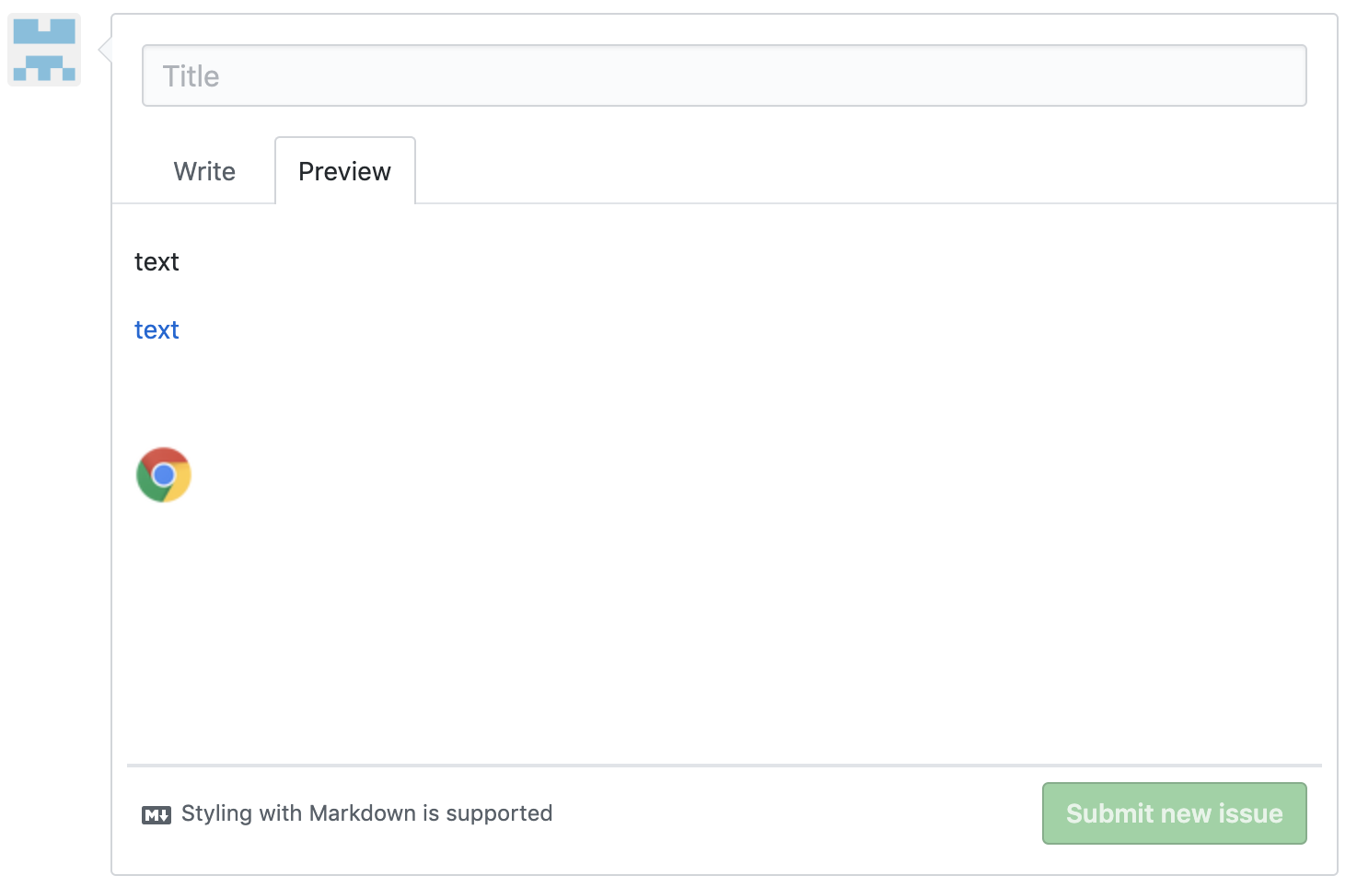Image resolution: width=1357 pixels, height=887 pixels.
Task: Open the blue text hyperlink
Action: [x=157, y=329]
